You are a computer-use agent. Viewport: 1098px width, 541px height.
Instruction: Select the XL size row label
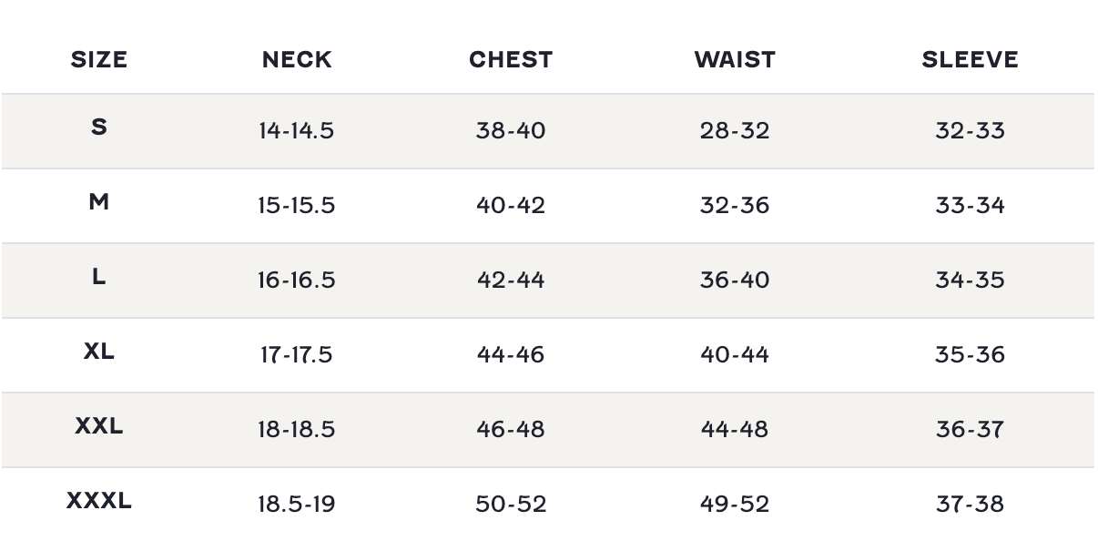[x=98, y=352]
